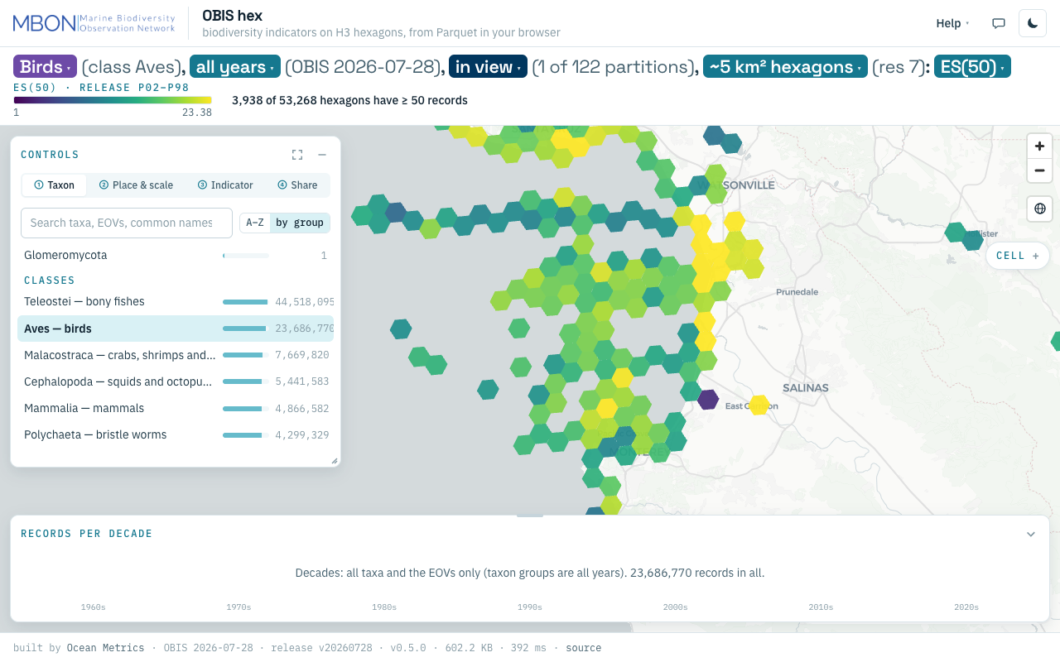1060x662 pixels.
Task: Switch to the Share tab
Action: pos(297,185)
